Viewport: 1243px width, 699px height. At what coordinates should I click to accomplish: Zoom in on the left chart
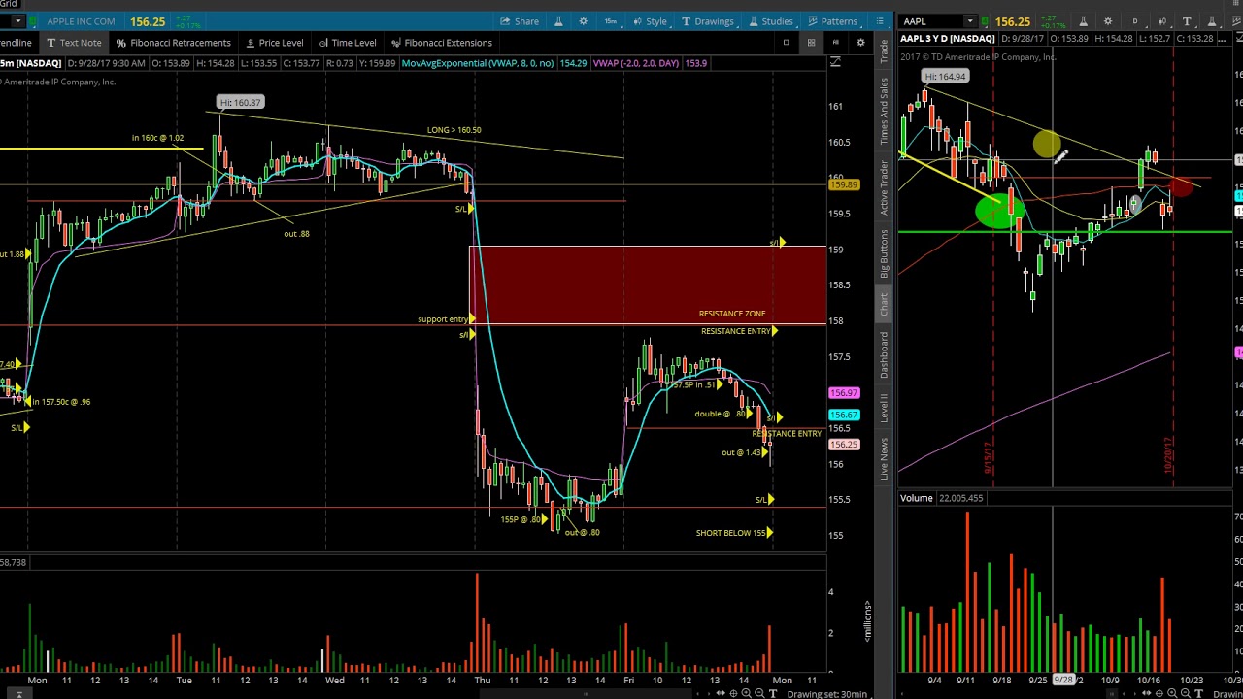[746, 693]
